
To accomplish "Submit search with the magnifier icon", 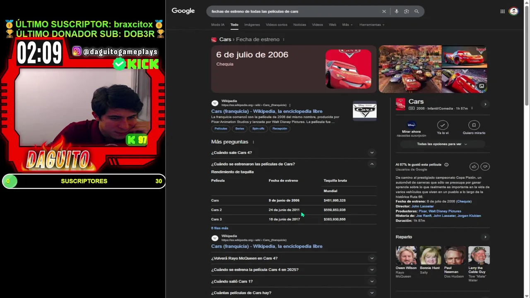I will coord(417,12).
